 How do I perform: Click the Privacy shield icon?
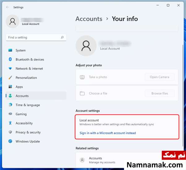coord(10,132)
